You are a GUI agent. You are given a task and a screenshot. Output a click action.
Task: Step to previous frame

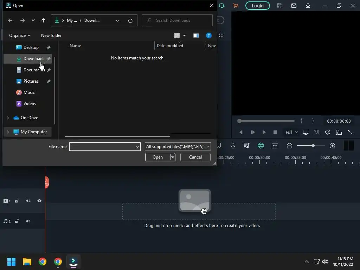point(241,132)
